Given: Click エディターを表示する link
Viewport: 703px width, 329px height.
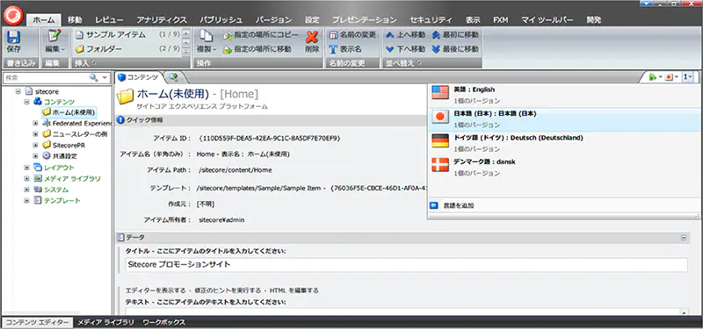Looking at the screenshot, I should tap(156, 290).
